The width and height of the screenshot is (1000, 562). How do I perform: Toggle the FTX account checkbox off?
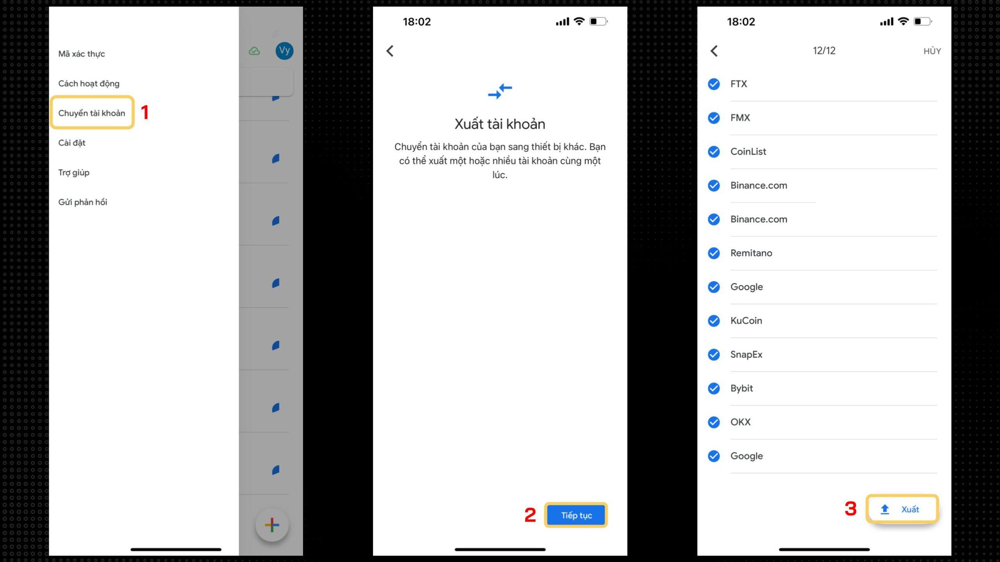coord(715,84)
